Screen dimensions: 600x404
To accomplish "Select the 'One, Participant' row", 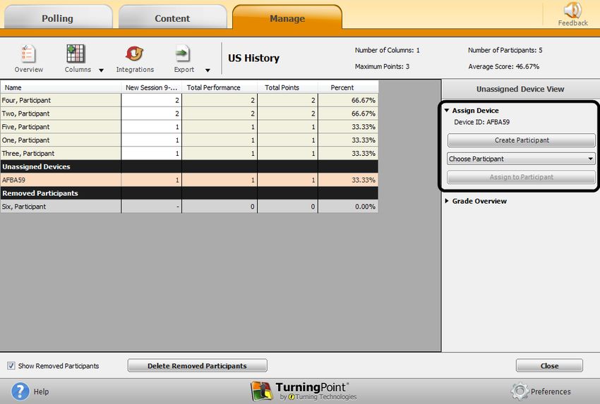I will 189,140.
